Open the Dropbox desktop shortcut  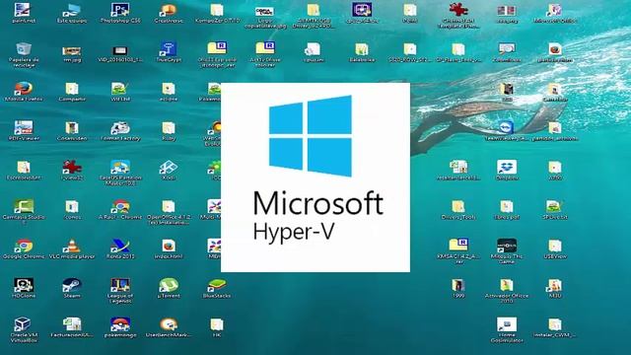(x=507, y=170)
